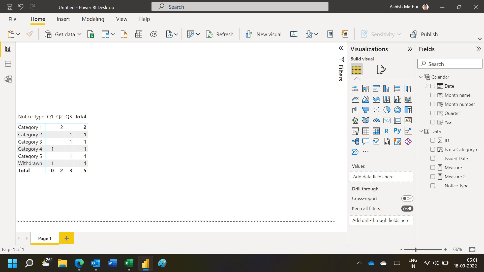
Task: Collapse the Visualizations pane
Action: point(410,49)
